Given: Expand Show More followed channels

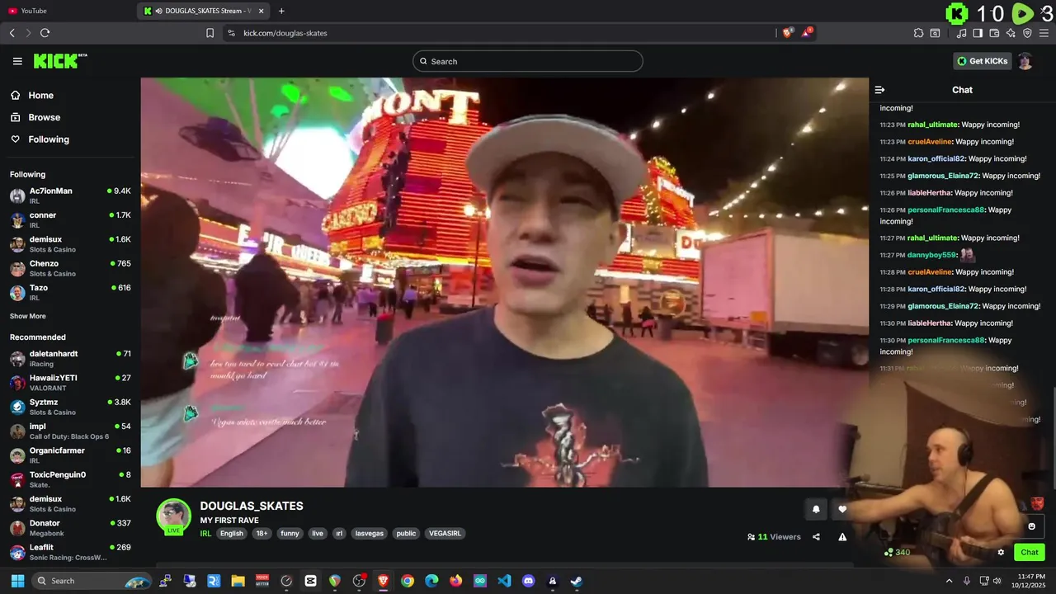Looking at the screenshot, I should point(28,316).
